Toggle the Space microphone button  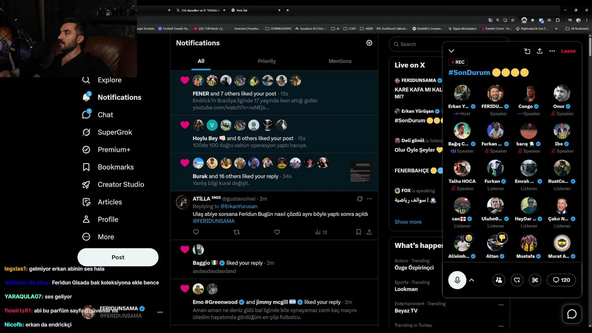coord(457,280)
